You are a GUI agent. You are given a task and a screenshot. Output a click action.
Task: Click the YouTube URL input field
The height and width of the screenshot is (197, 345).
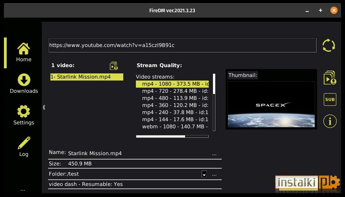[182, 45]
